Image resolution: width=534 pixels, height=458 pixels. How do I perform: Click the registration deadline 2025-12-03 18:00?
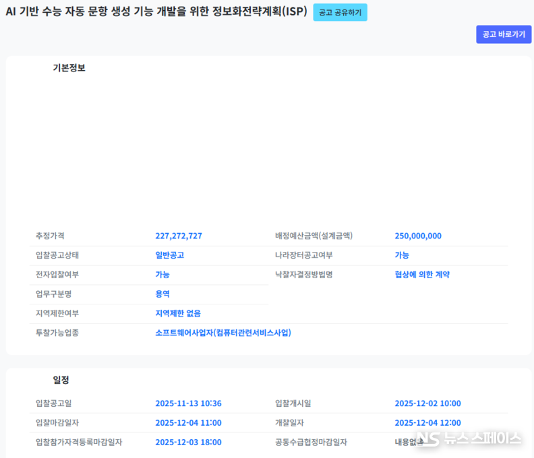click(x=188, y=443)
